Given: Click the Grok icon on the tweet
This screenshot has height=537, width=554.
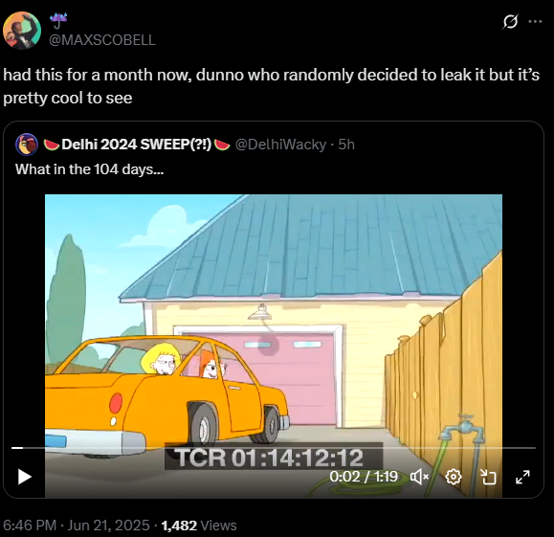Looking at the screenshot, I should (510, 22).
